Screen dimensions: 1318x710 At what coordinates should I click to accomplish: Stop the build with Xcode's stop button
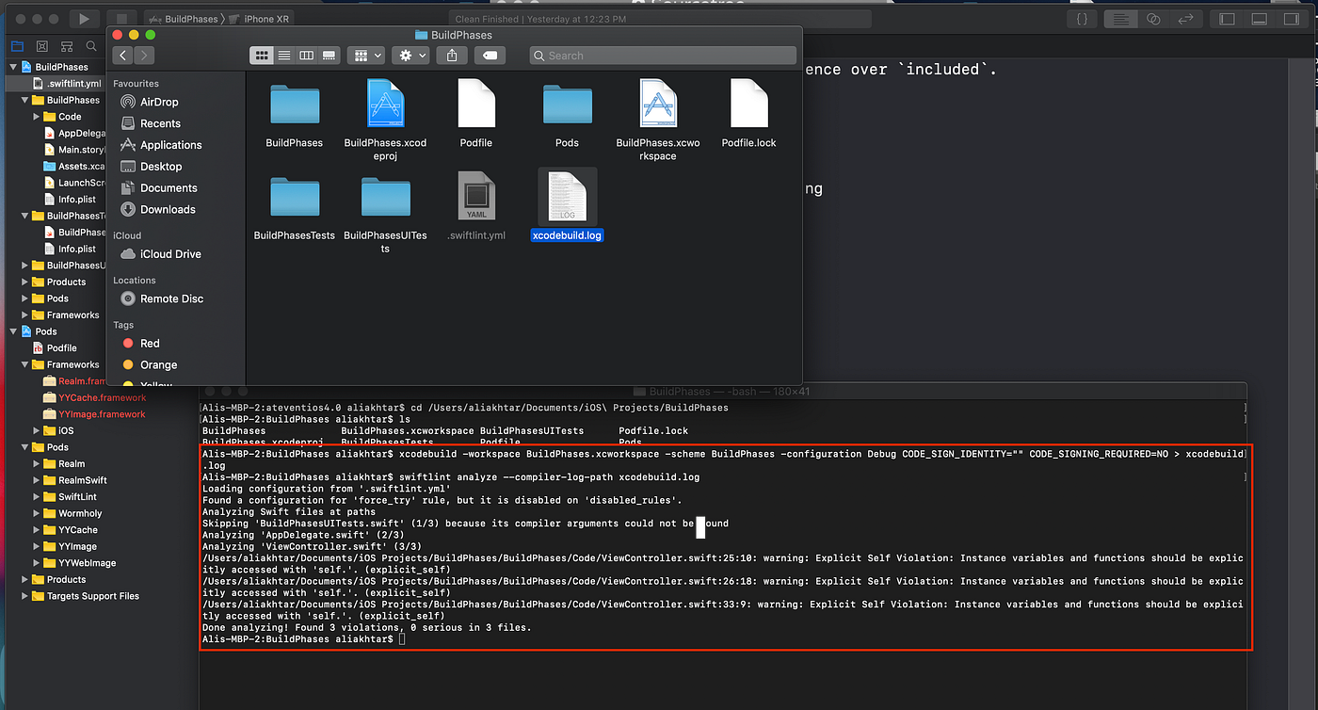pyautogui.click(x=121, y=18)
